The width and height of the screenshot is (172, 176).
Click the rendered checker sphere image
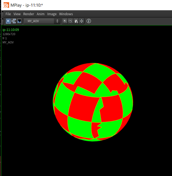tap(93, 102)
